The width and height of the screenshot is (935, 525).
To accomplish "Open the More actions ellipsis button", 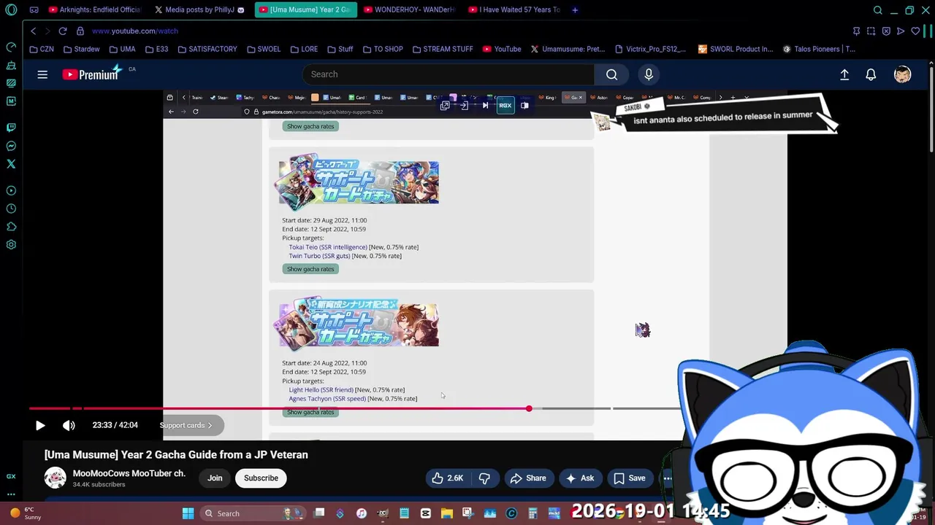I will 667,478.
